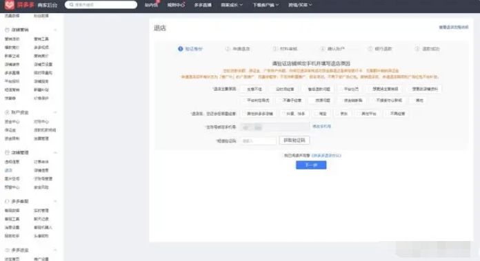Open 客服工具 in the sidebar
This screenshot has width=480, height=261.
pos(12,219)
